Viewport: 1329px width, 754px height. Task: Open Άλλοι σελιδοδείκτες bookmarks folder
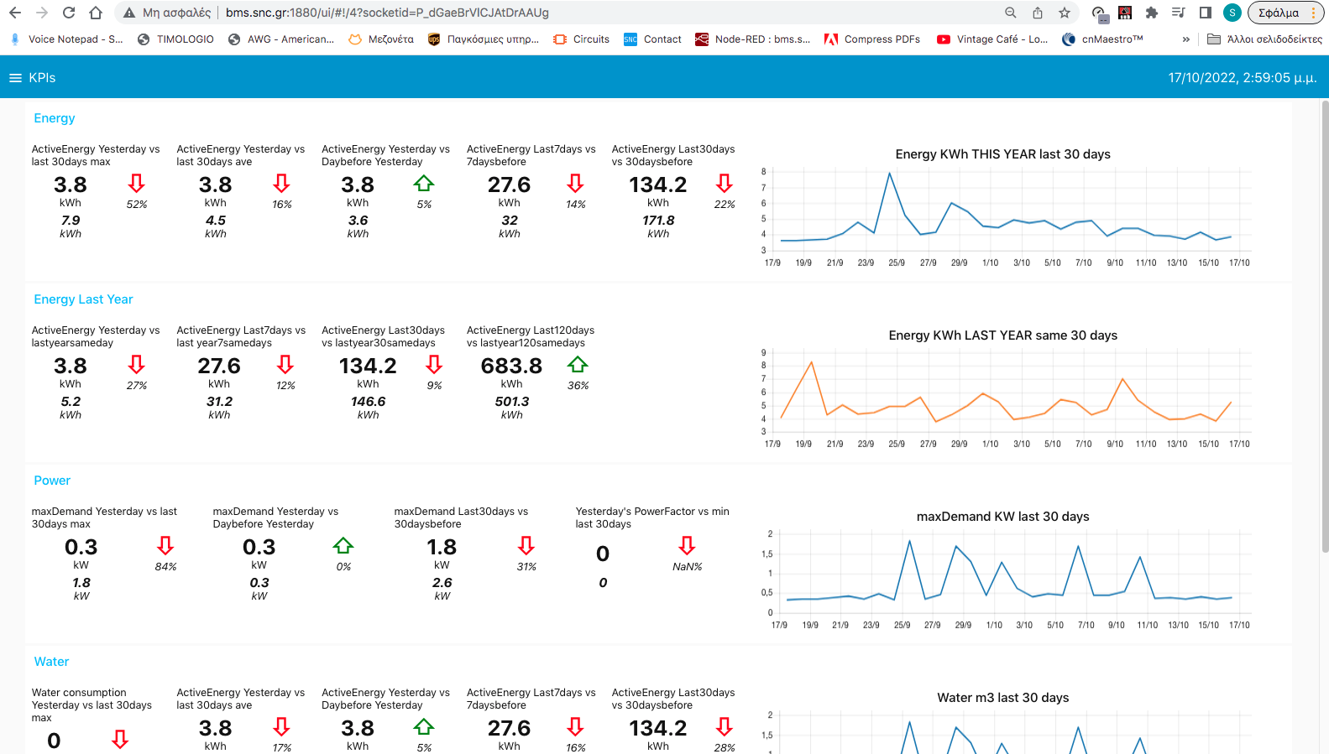point(1264,39)
